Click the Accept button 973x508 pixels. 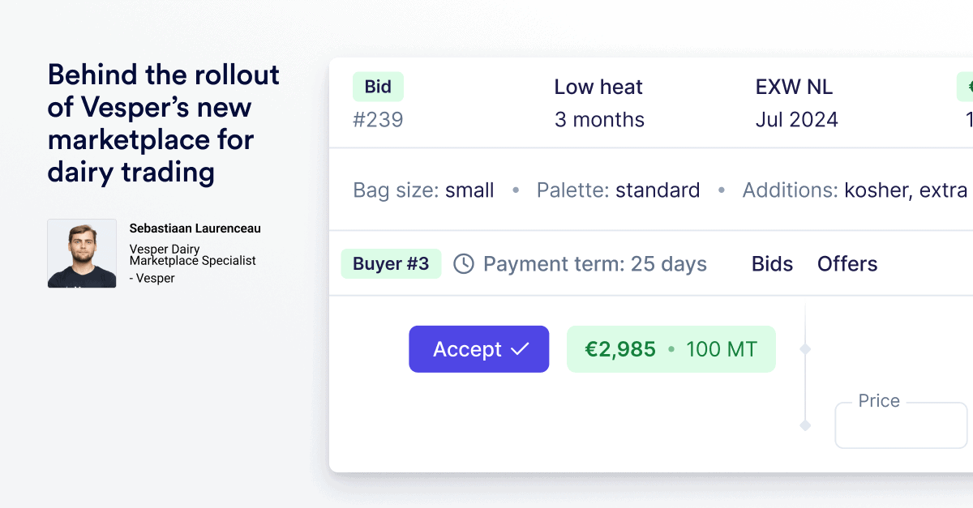(x=478, y=349)
